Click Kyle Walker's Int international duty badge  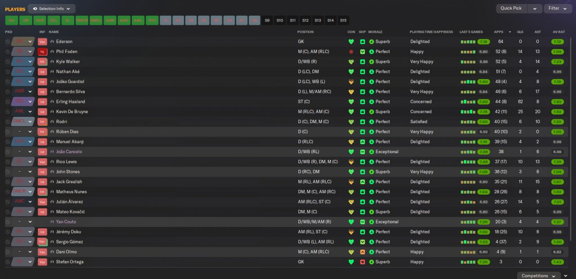coord(42,62)
